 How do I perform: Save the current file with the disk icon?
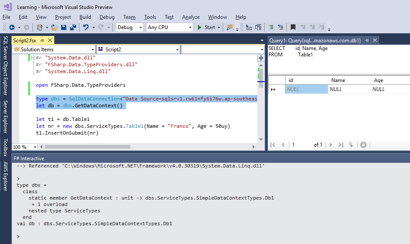point(64,27)
